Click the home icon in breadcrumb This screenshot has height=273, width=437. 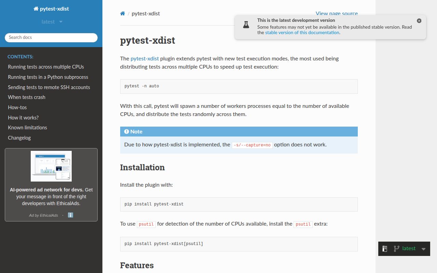[123, 14]
